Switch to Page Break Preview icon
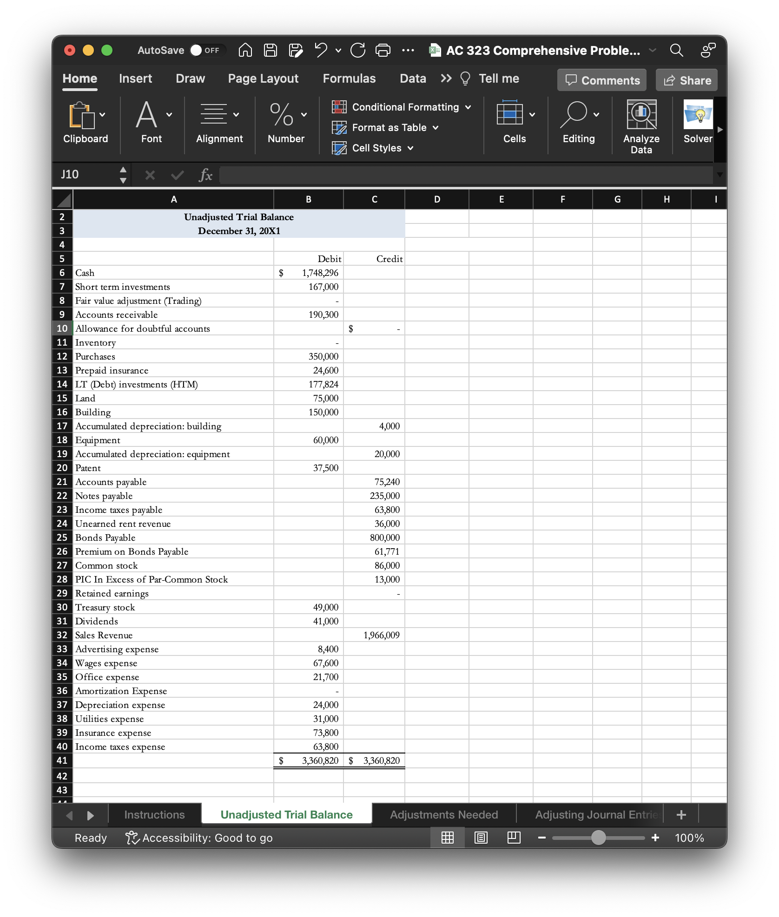 point(514,838)
